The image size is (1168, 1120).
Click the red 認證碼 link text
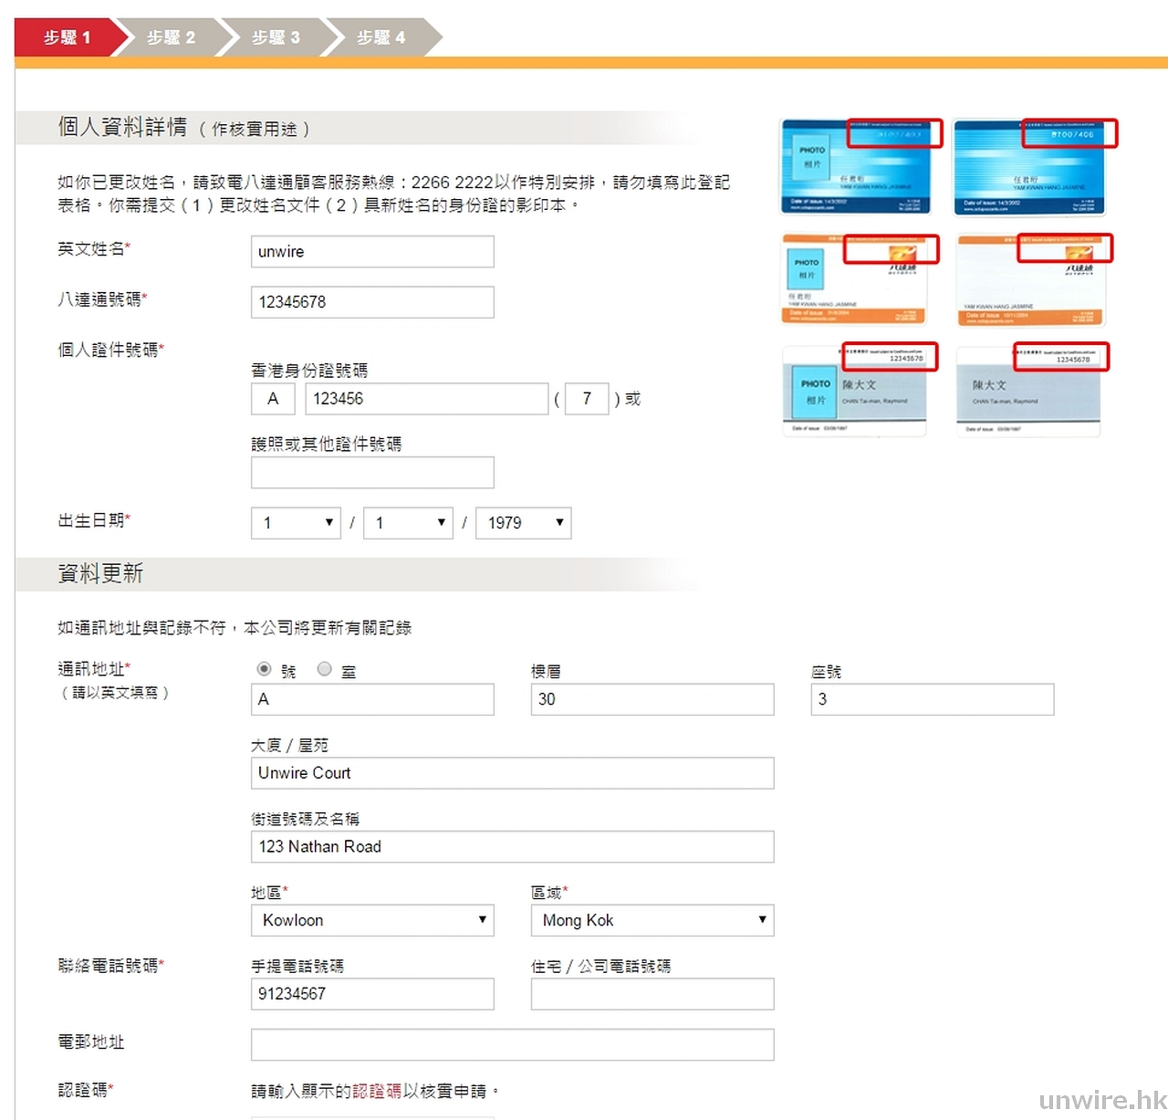pyautogui.click(x=376, y=1092)
